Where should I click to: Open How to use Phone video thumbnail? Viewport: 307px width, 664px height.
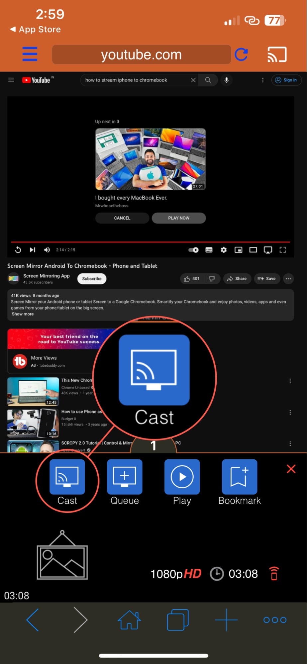coord(33,423)
